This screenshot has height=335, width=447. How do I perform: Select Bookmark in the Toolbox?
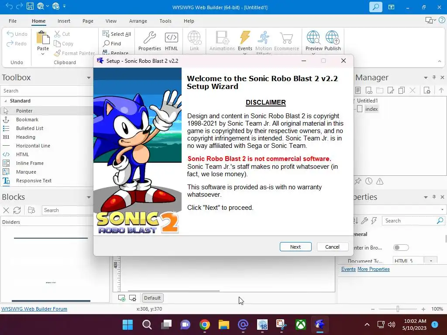click(x=47, y=120)
